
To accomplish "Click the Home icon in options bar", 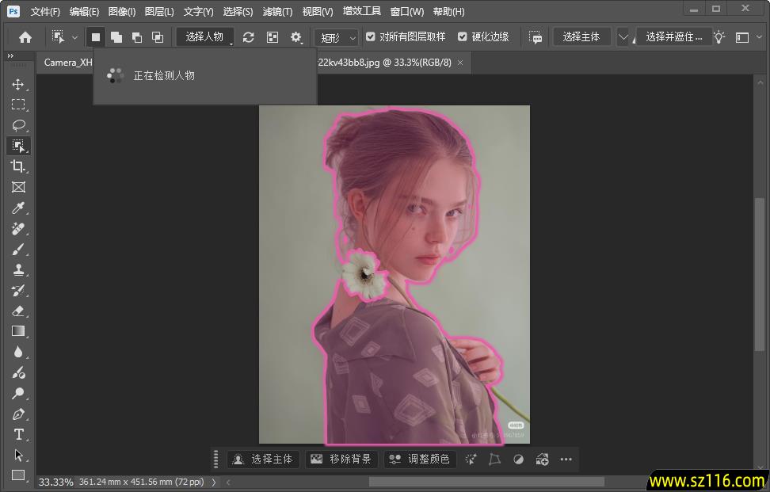I will point(25,37).
